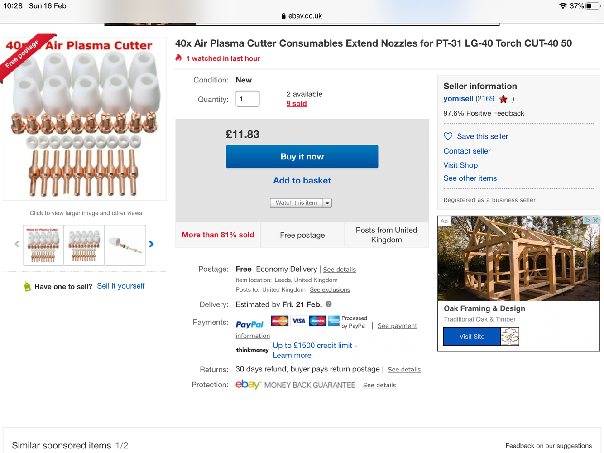The height and width of the screenshot is (453, 604).
Task: Select the third product thumbnail image
Action: tap(125, 245)
